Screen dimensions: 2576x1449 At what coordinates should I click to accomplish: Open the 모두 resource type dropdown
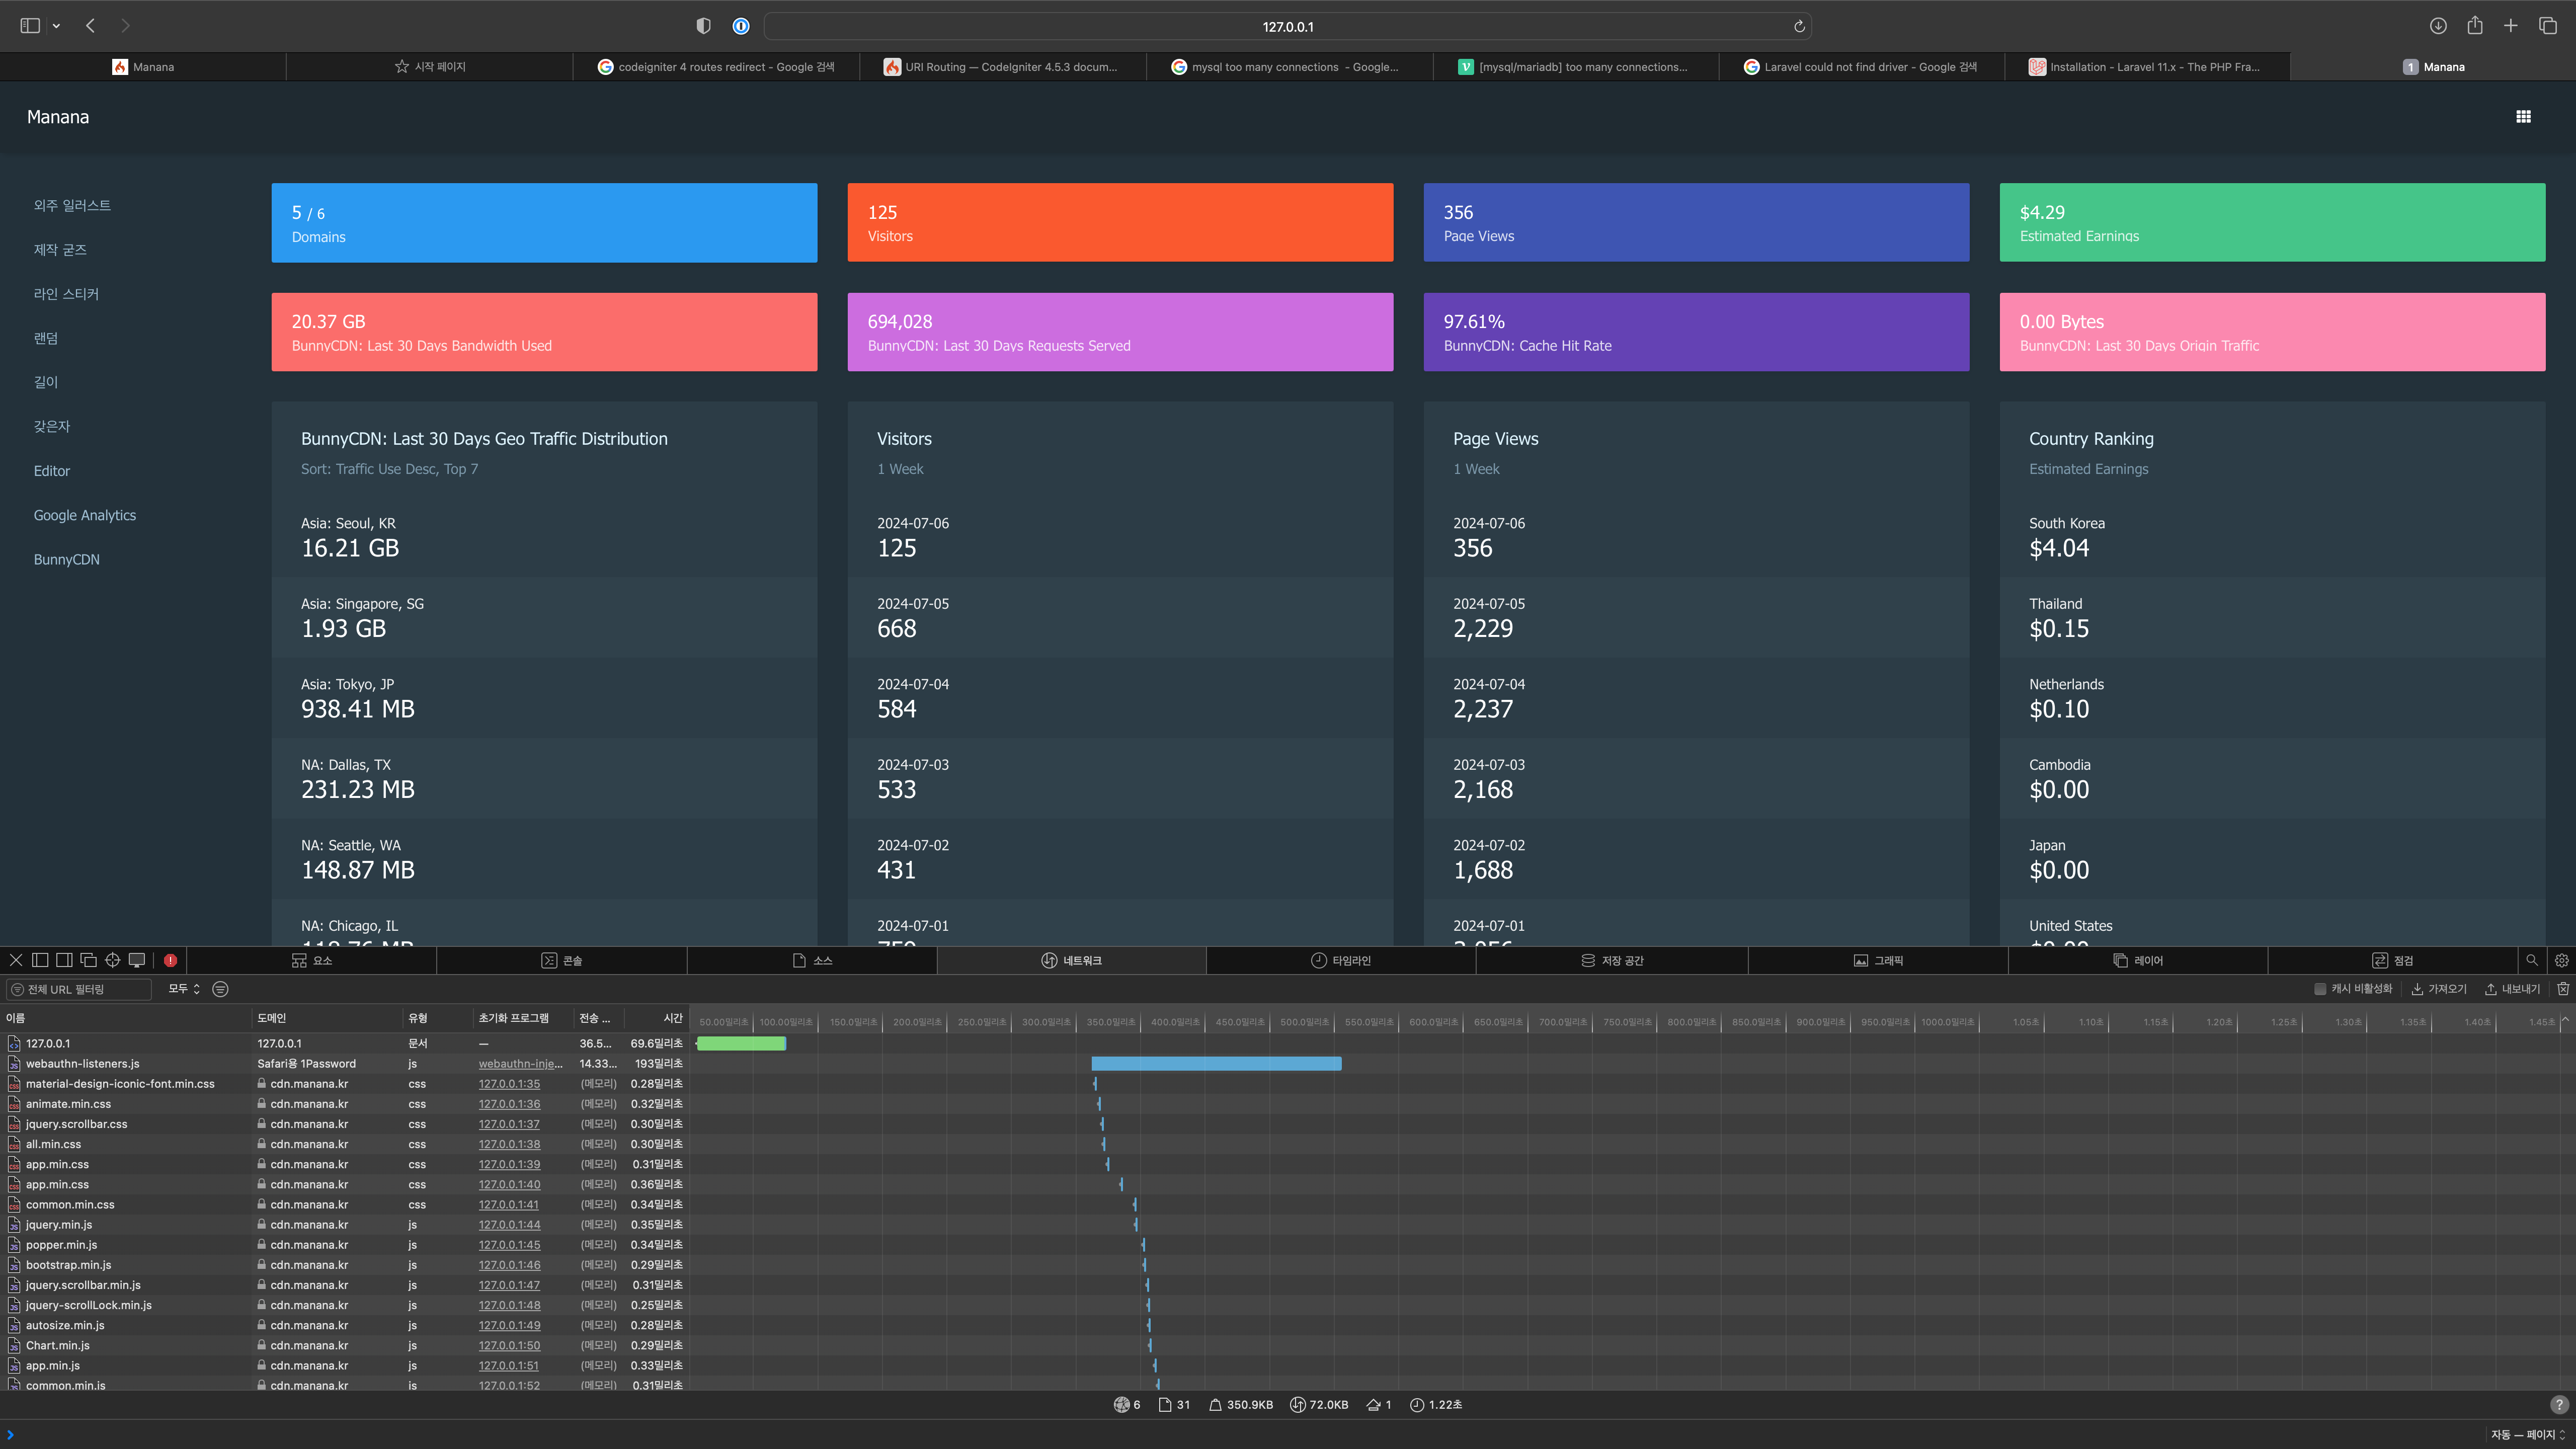point(184,989)
